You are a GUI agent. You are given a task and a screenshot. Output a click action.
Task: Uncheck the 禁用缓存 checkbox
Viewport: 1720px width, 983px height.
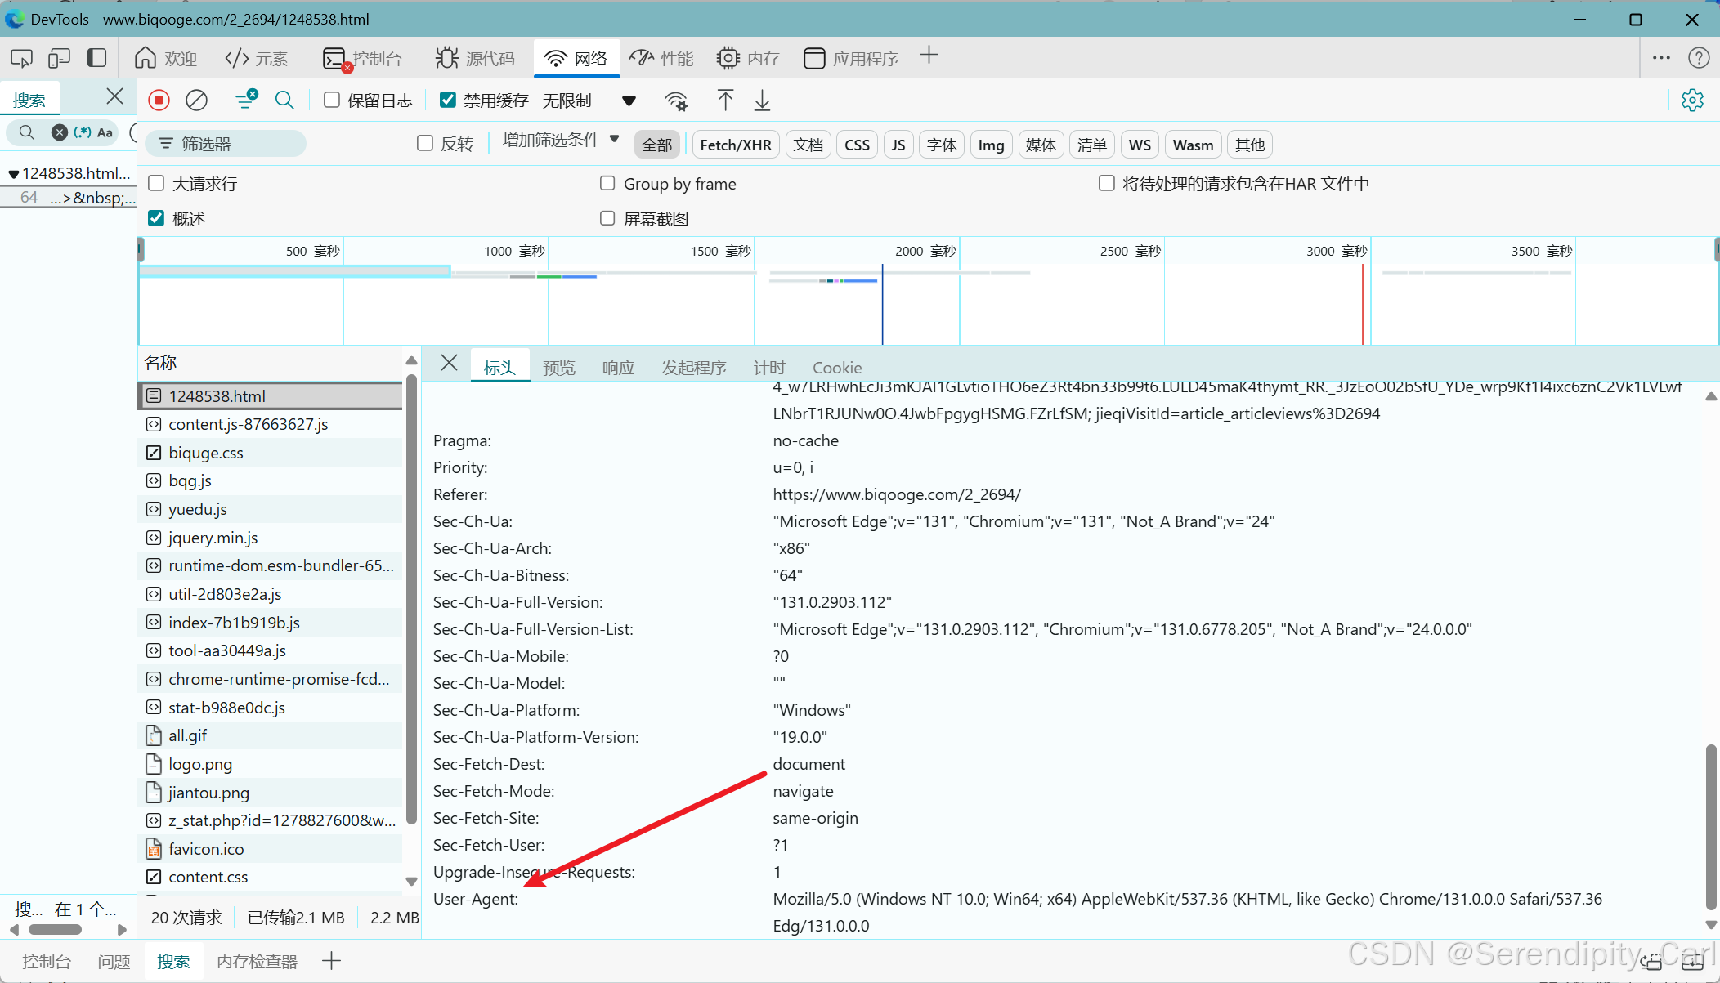pos(448,100)
